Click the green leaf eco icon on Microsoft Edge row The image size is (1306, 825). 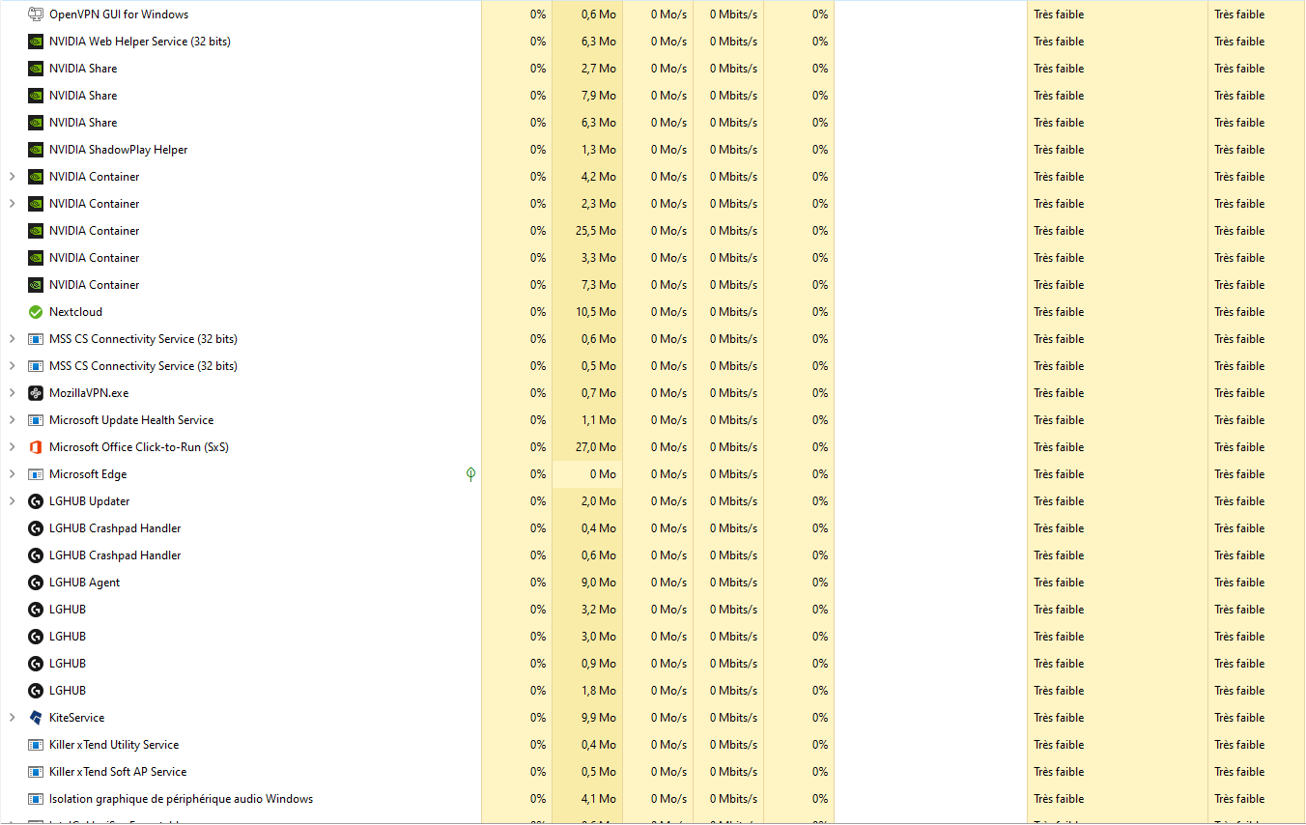click(x=470, y=474)
